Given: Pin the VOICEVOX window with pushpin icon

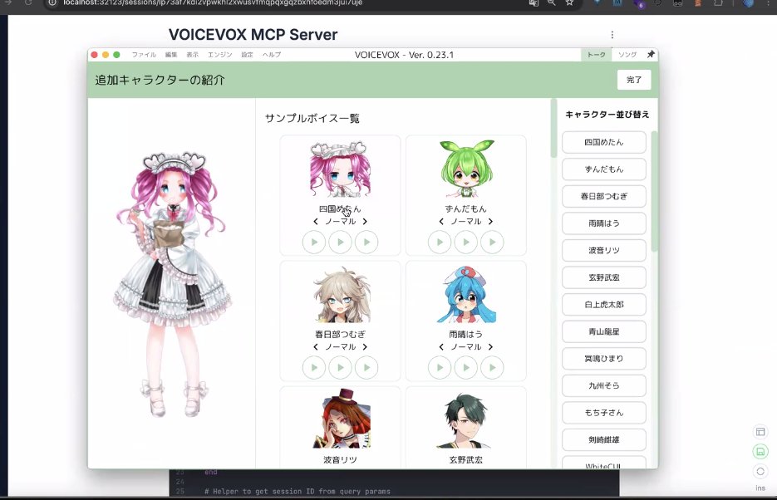Looking at the screenshot, I should click(651, 55).
